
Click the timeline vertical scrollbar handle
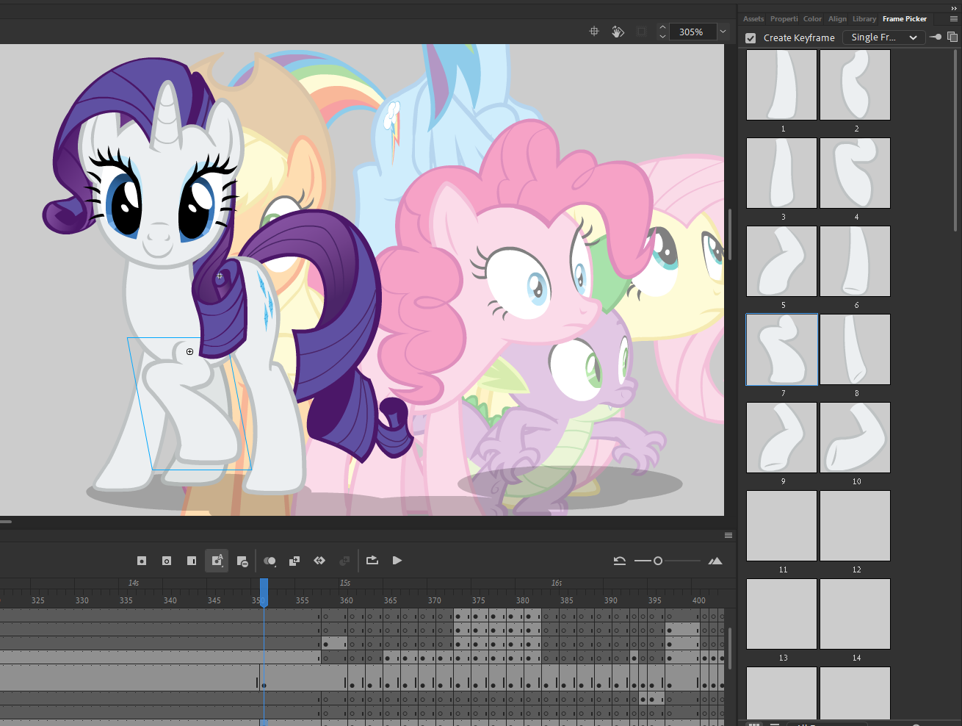pyautogui.click(x=729, y=647)
